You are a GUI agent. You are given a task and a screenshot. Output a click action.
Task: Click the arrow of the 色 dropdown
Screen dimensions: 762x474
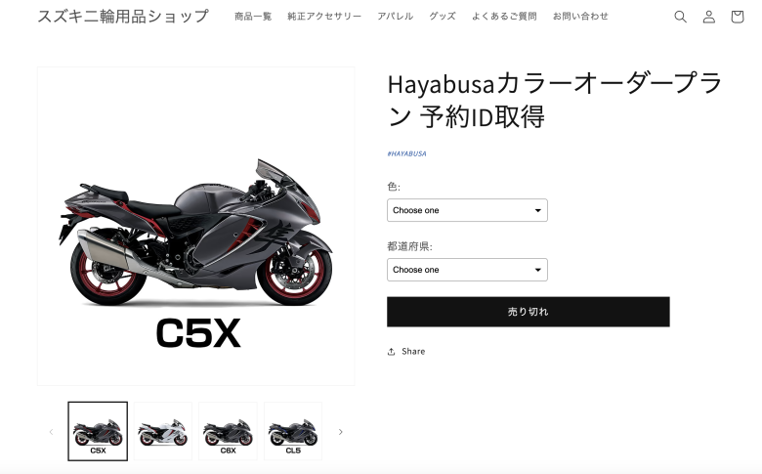pos(538,210)
